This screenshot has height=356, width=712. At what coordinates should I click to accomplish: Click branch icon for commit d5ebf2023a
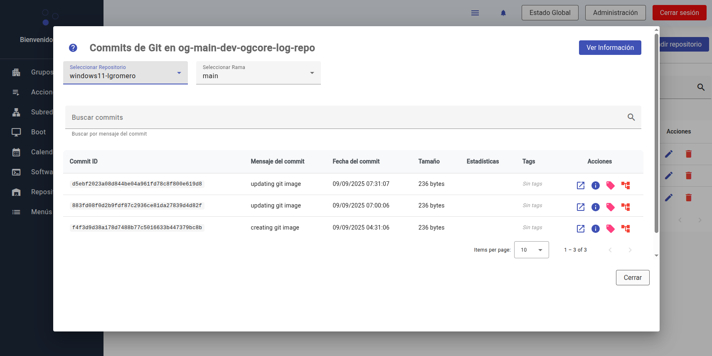tap(626, 185)
